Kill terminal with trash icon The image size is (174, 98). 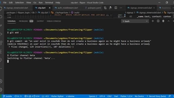pos(163,21)
